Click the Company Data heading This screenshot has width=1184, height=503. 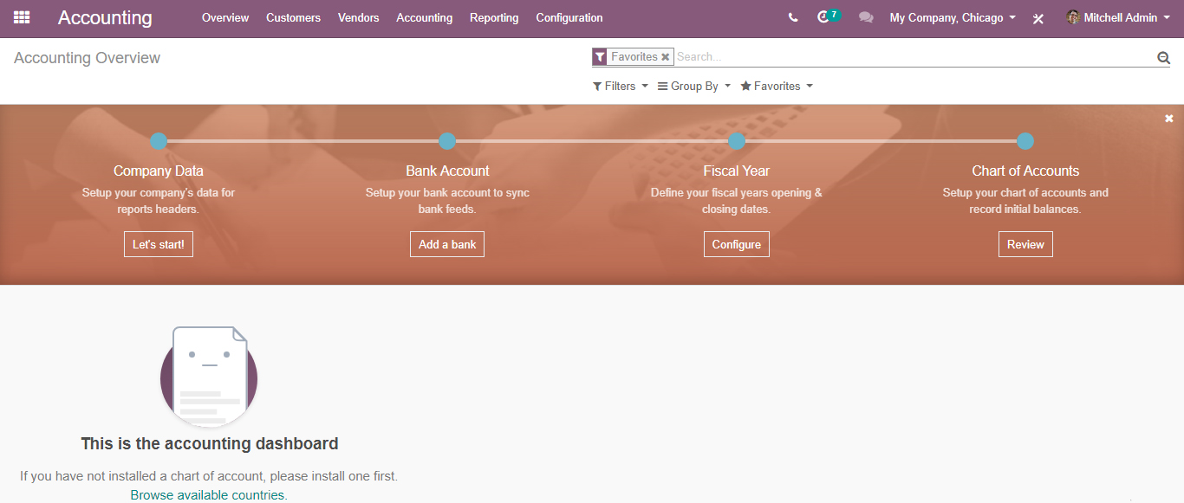click(x=159, y=171)
